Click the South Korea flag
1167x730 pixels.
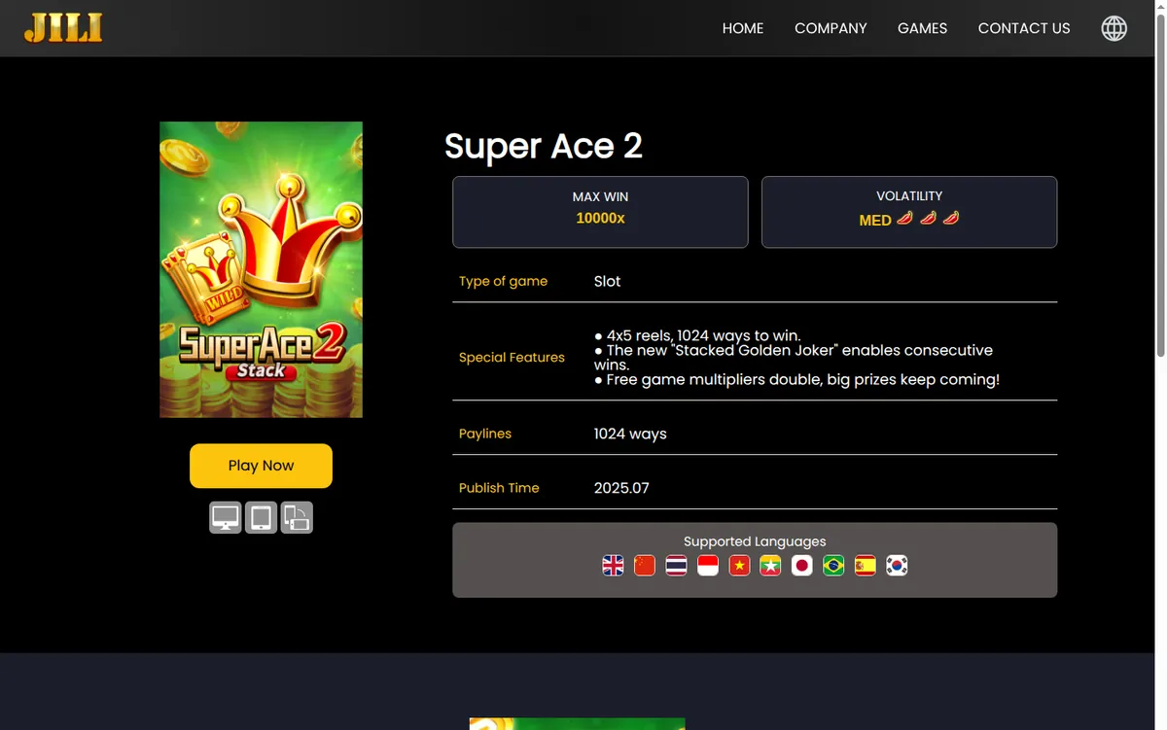[x=897, y=566]
